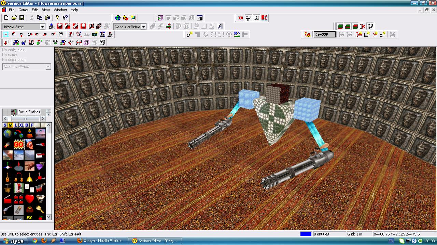Click the first green stacked layers icon

coord(340,26)
